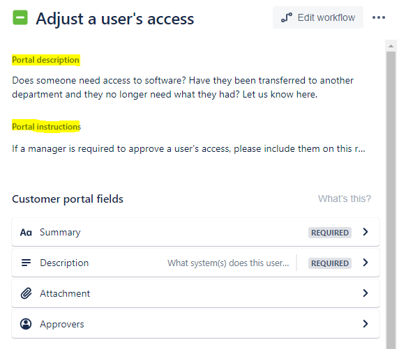Viewport: 406px width, 349px height.
Task: Click the Description paragraph lines icon
Action: [x=26, y=263]
